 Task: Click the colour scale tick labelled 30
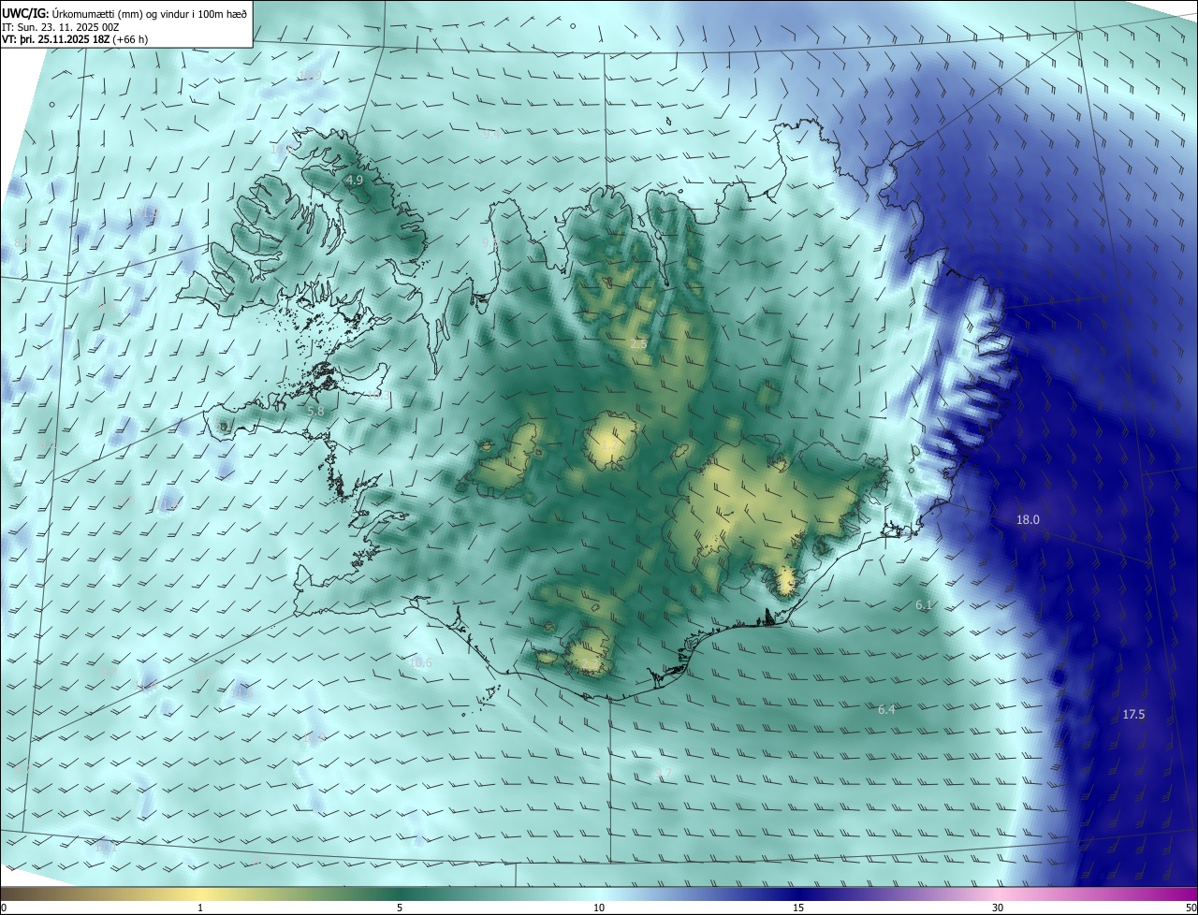(998, 908)
